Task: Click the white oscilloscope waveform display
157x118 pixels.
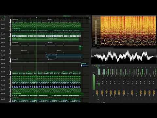Action: 124,56
